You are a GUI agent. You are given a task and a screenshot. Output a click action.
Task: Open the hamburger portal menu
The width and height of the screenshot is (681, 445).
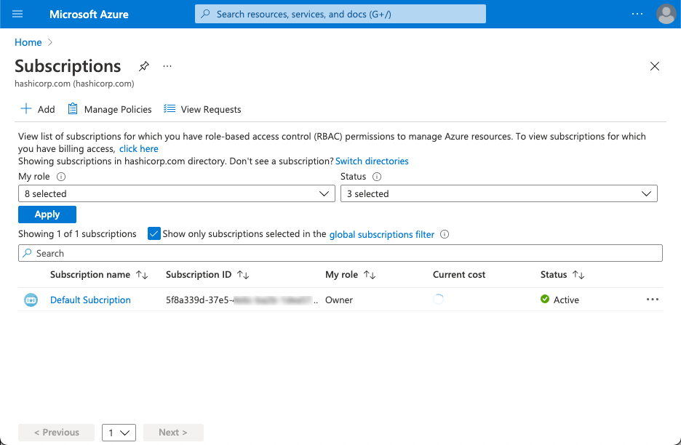(17, 14)
